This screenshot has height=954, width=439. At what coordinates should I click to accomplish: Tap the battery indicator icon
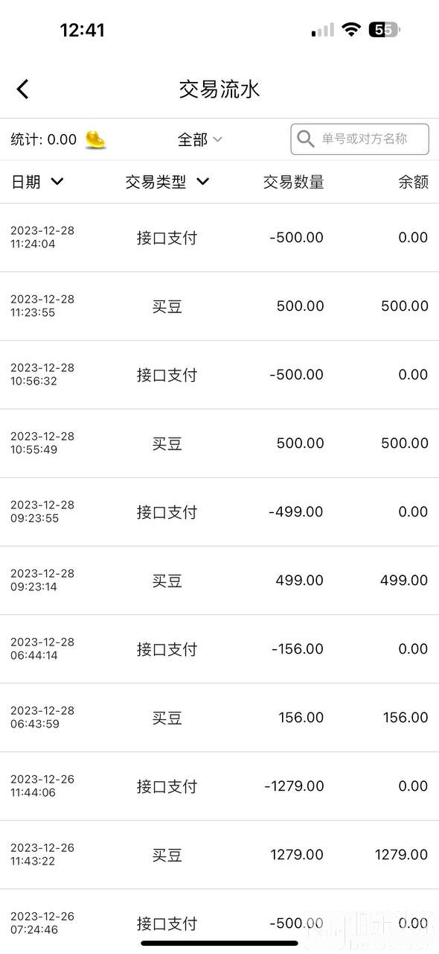pyautogui.click(x=384, y=30)
